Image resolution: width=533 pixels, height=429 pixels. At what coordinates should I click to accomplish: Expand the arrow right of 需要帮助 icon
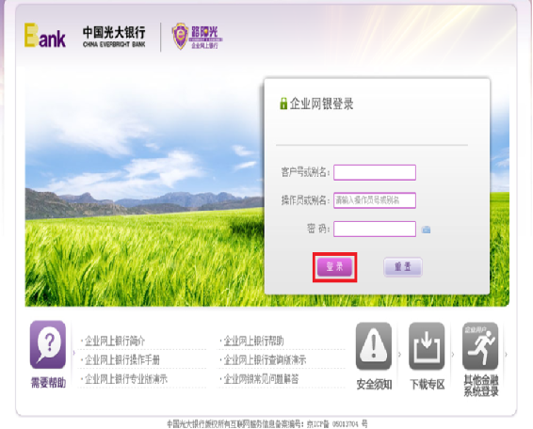tap(73, 353)
